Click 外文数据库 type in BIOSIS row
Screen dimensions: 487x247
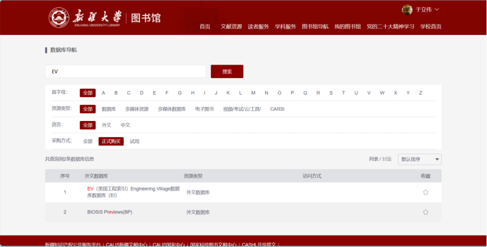click(198, 212)
